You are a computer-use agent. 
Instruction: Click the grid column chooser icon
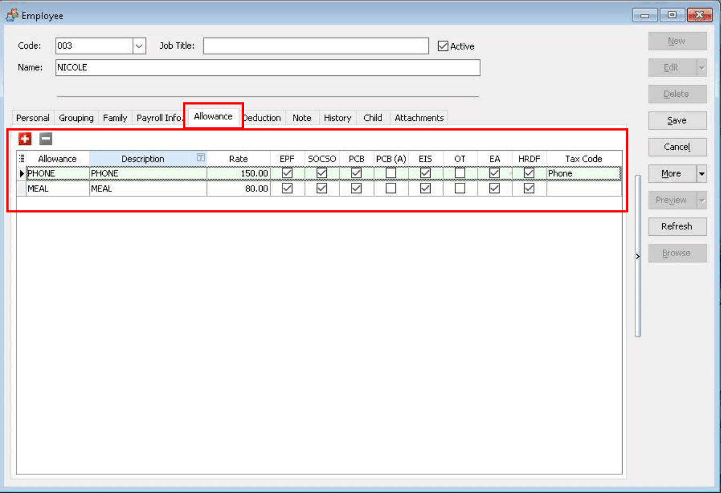coord(22,158)
